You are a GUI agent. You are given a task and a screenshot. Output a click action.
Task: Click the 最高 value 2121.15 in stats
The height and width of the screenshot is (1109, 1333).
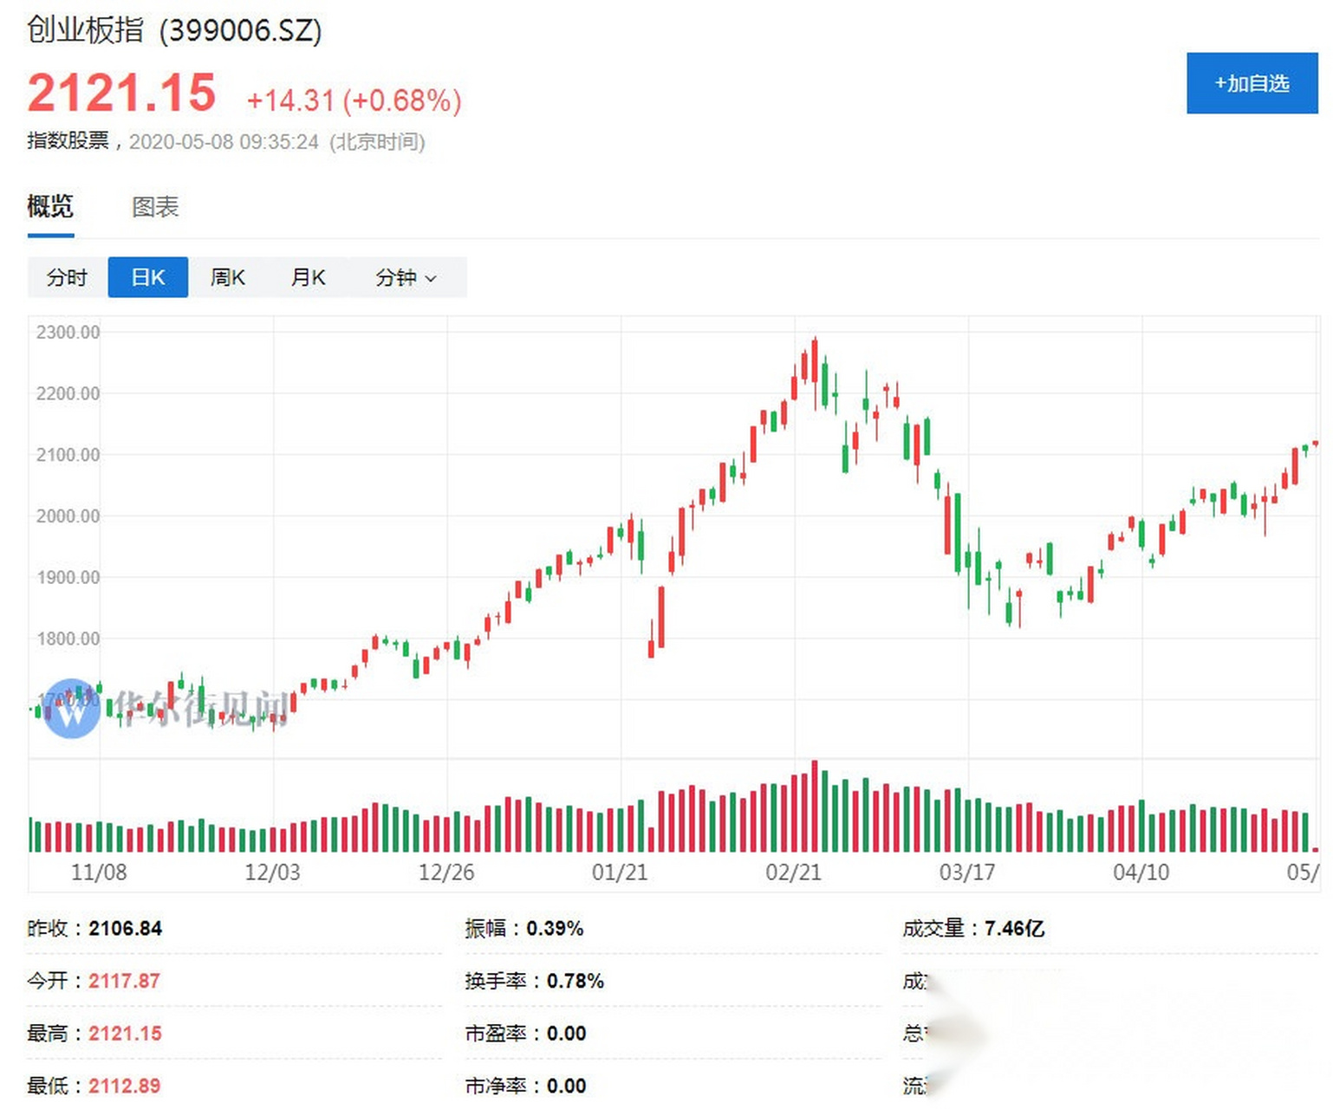coord(126,1034)
